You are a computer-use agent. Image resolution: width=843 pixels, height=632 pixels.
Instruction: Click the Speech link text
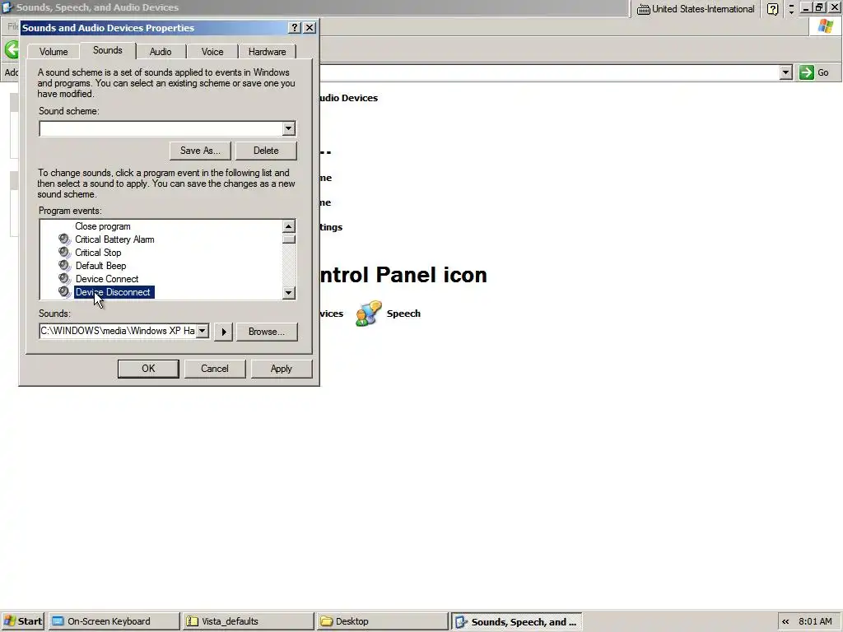403,314
